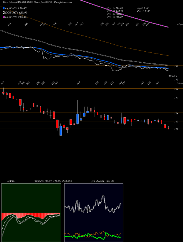This screenshot has width=183, height=242.
Task: Click the MACD: panel heading
Action: point(11,181)
